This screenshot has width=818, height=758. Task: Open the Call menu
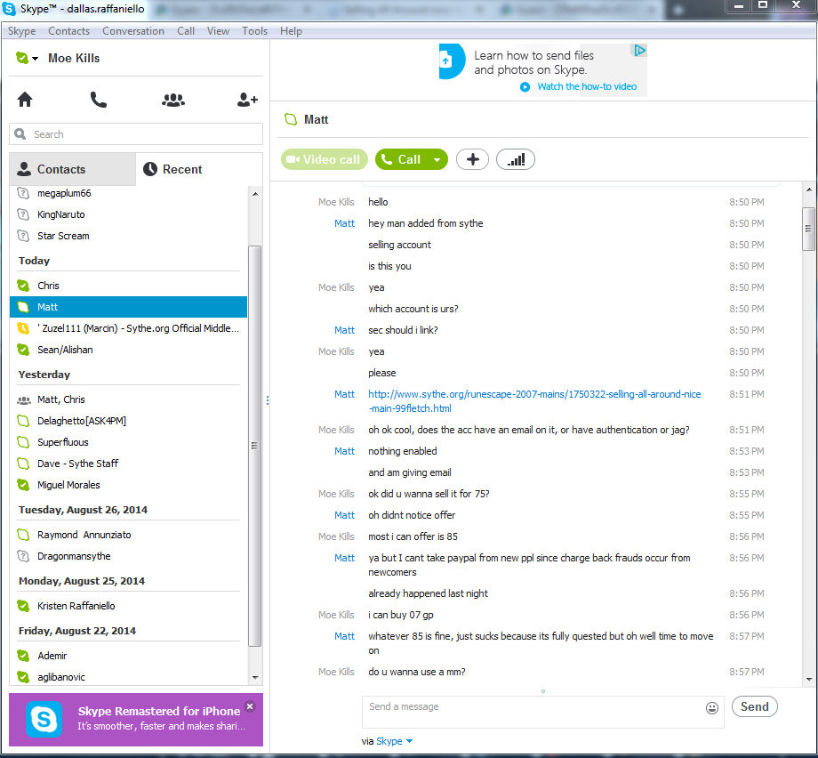click(x=186, y=31)
